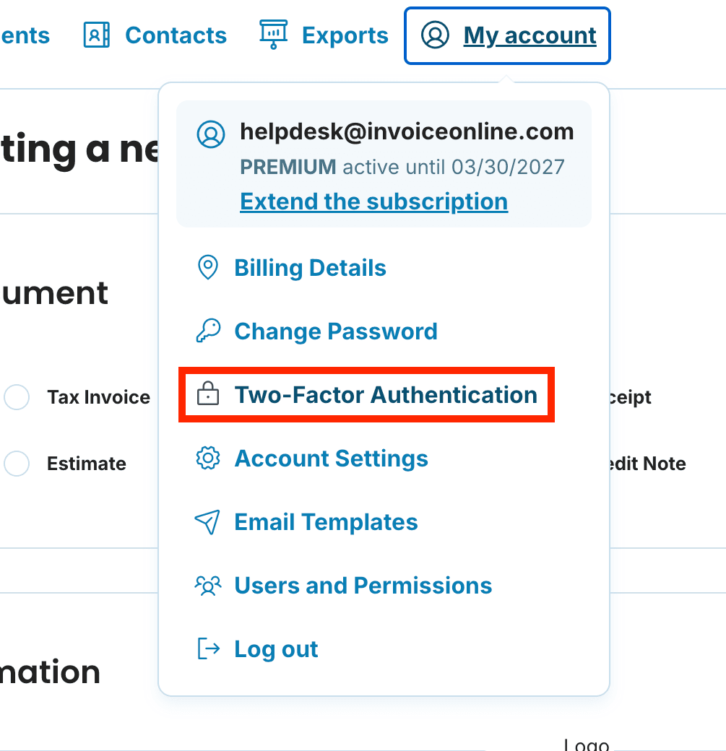Image resolution: width=726 pixels, height=751 pixels.
Task: Click the Two-Factor Authentication lock icon
Action: [208, 395]
